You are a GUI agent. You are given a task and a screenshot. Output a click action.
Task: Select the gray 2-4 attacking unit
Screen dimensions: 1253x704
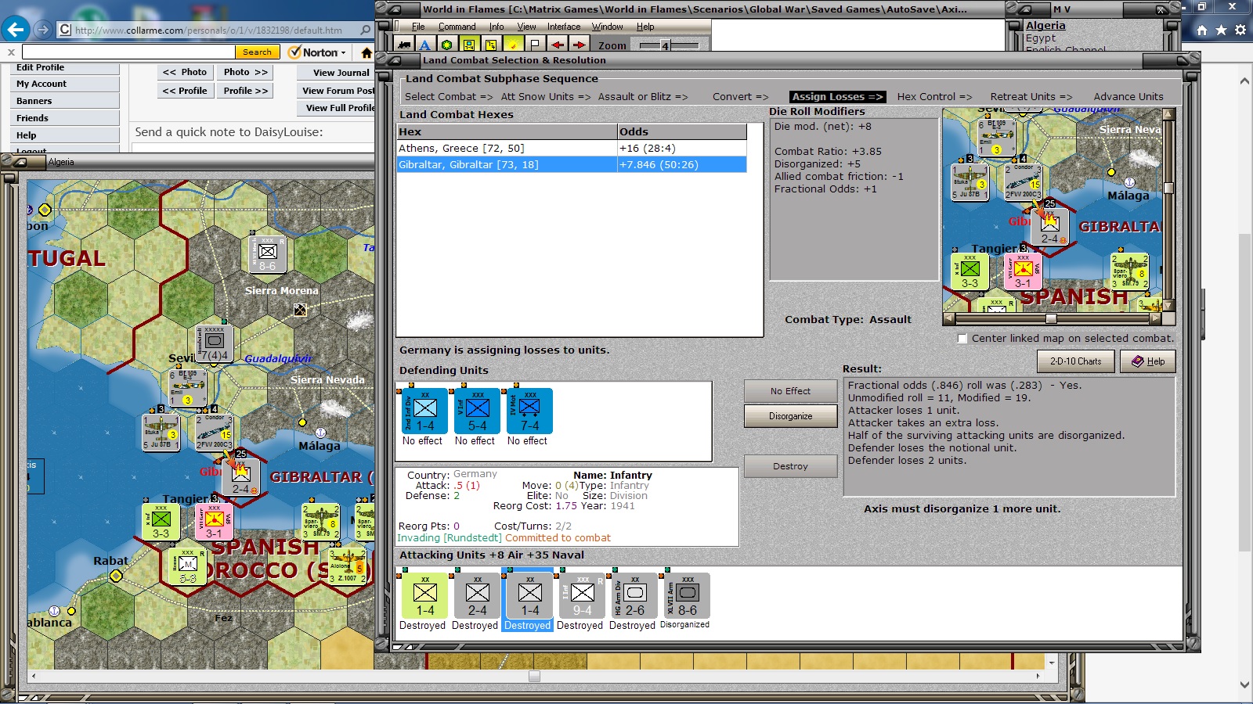click(478, 596)
